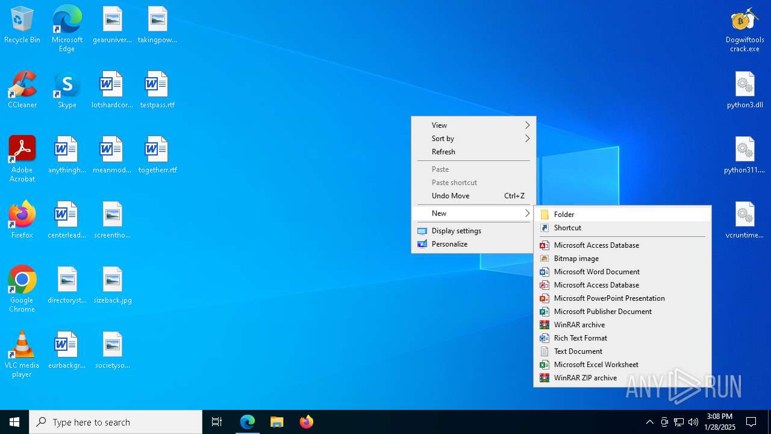Select the societyso image file icon
This screenshot has width=771, height=434.
tap(113, 351)
